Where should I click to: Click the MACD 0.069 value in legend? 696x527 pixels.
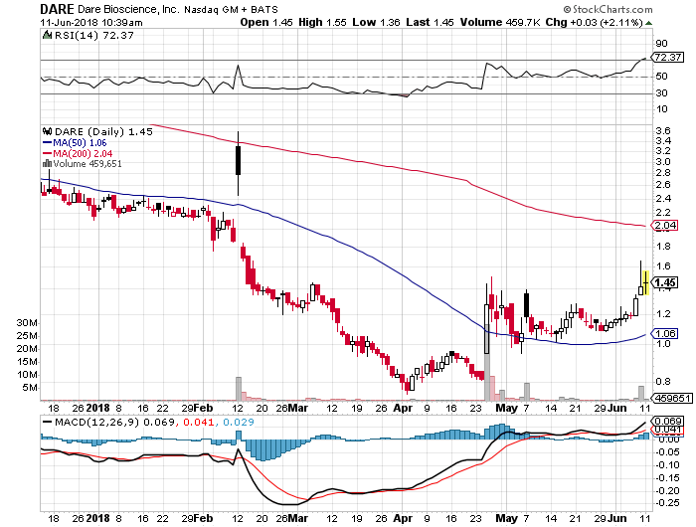[x=159, y=422]
